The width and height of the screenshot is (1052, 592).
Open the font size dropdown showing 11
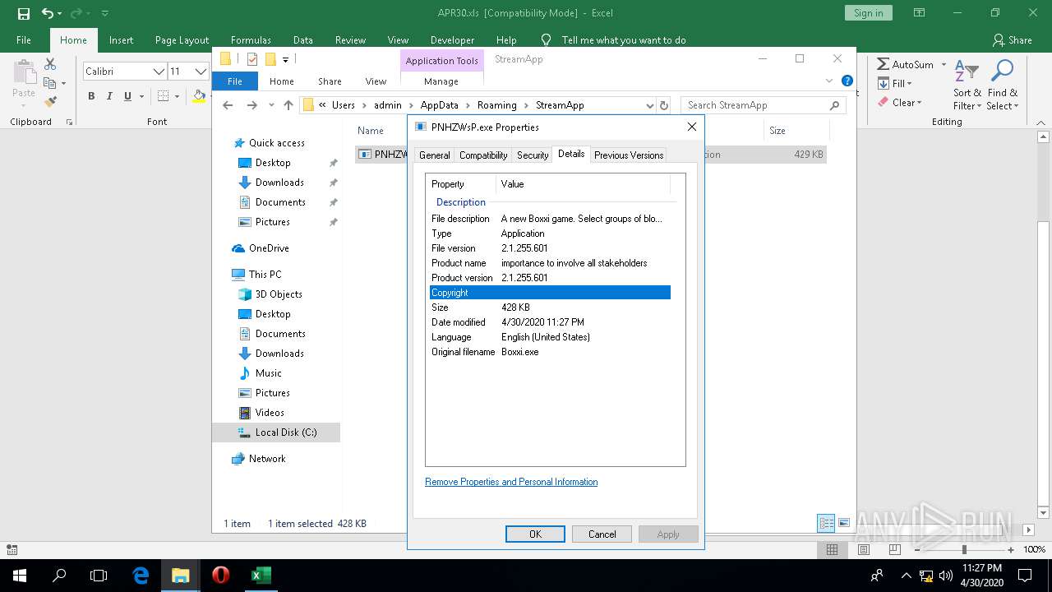200,72
